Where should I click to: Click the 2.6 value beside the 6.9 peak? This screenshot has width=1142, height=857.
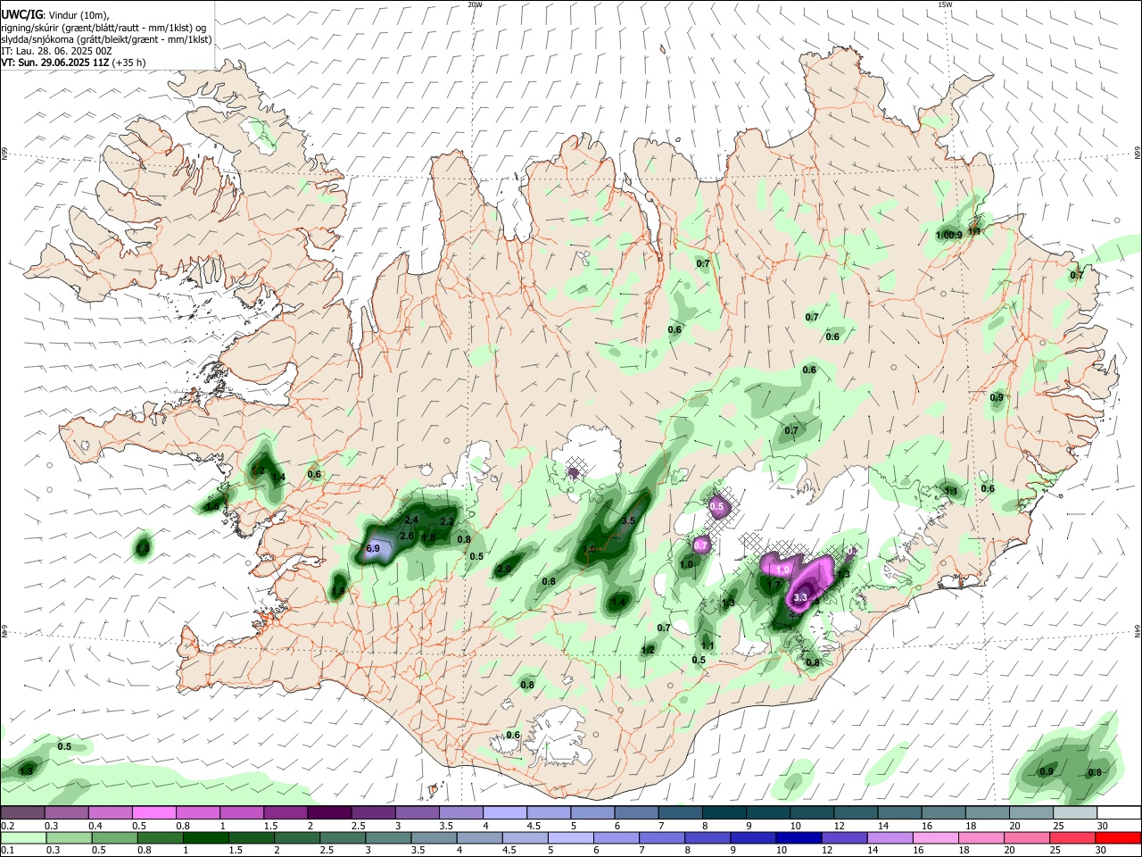406,536
